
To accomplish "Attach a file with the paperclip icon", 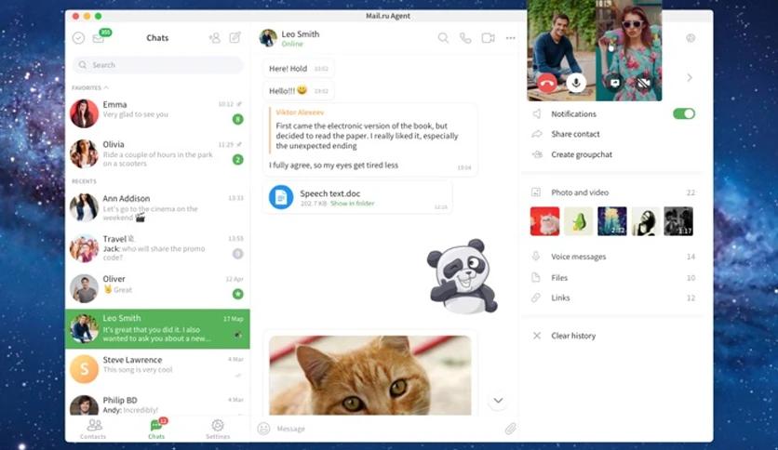I will click(x=511, y=429).
